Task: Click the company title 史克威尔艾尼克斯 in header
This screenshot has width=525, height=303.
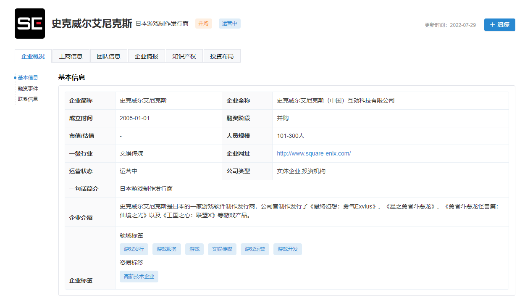Action: [92, 24]
